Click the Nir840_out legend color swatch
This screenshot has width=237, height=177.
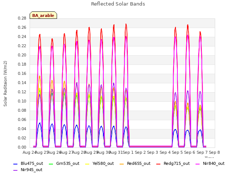click(x=197, y=164)
